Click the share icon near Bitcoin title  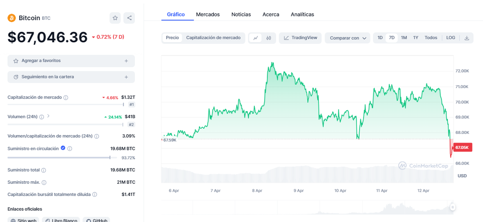point(129,18)
